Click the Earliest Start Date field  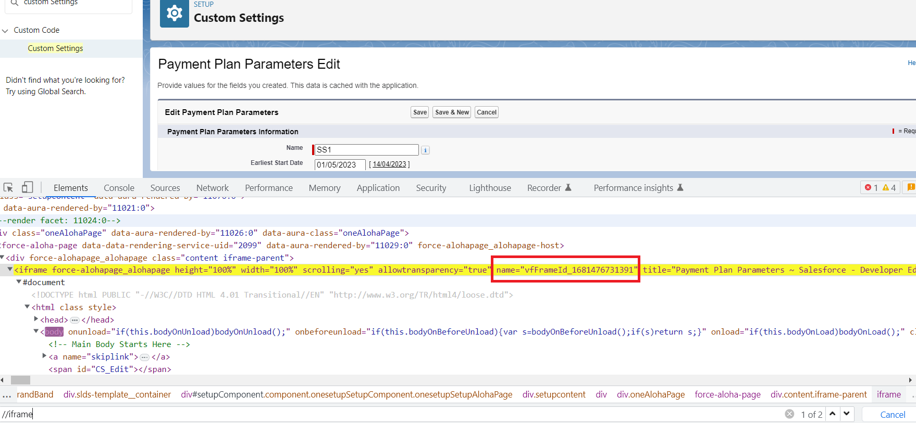coord(340,165)
